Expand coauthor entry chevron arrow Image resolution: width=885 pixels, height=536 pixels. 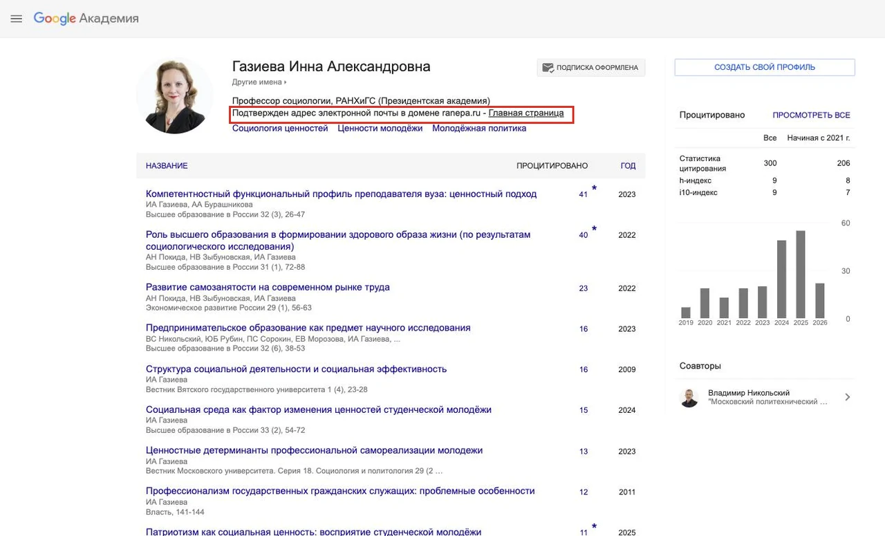(848, 397)
